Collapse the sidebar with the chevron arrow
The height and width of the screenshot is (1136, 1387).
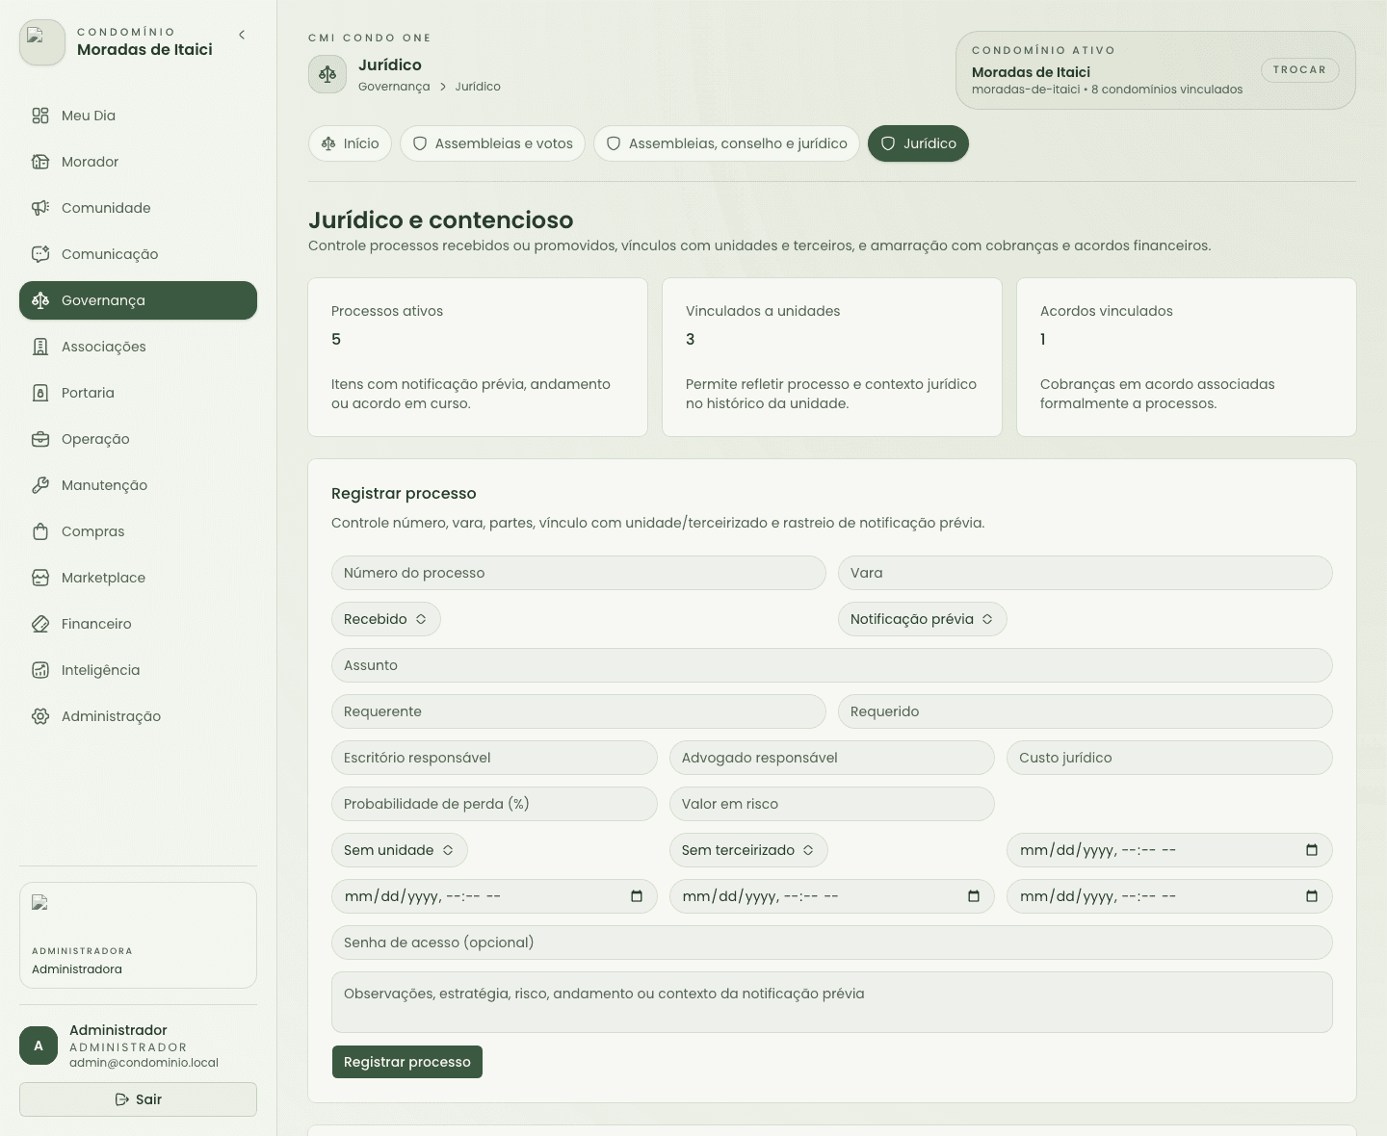(x=242, y=35)
